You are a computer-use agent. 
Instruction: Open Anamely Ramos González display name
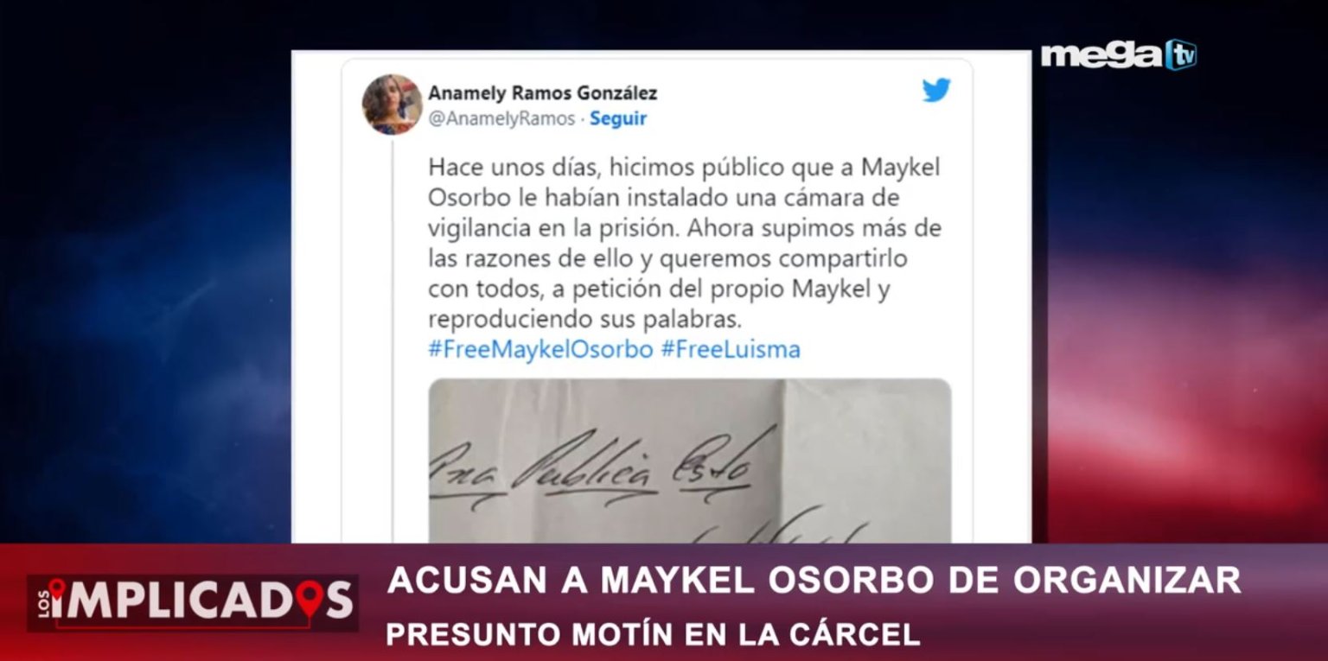coord(543,92)
